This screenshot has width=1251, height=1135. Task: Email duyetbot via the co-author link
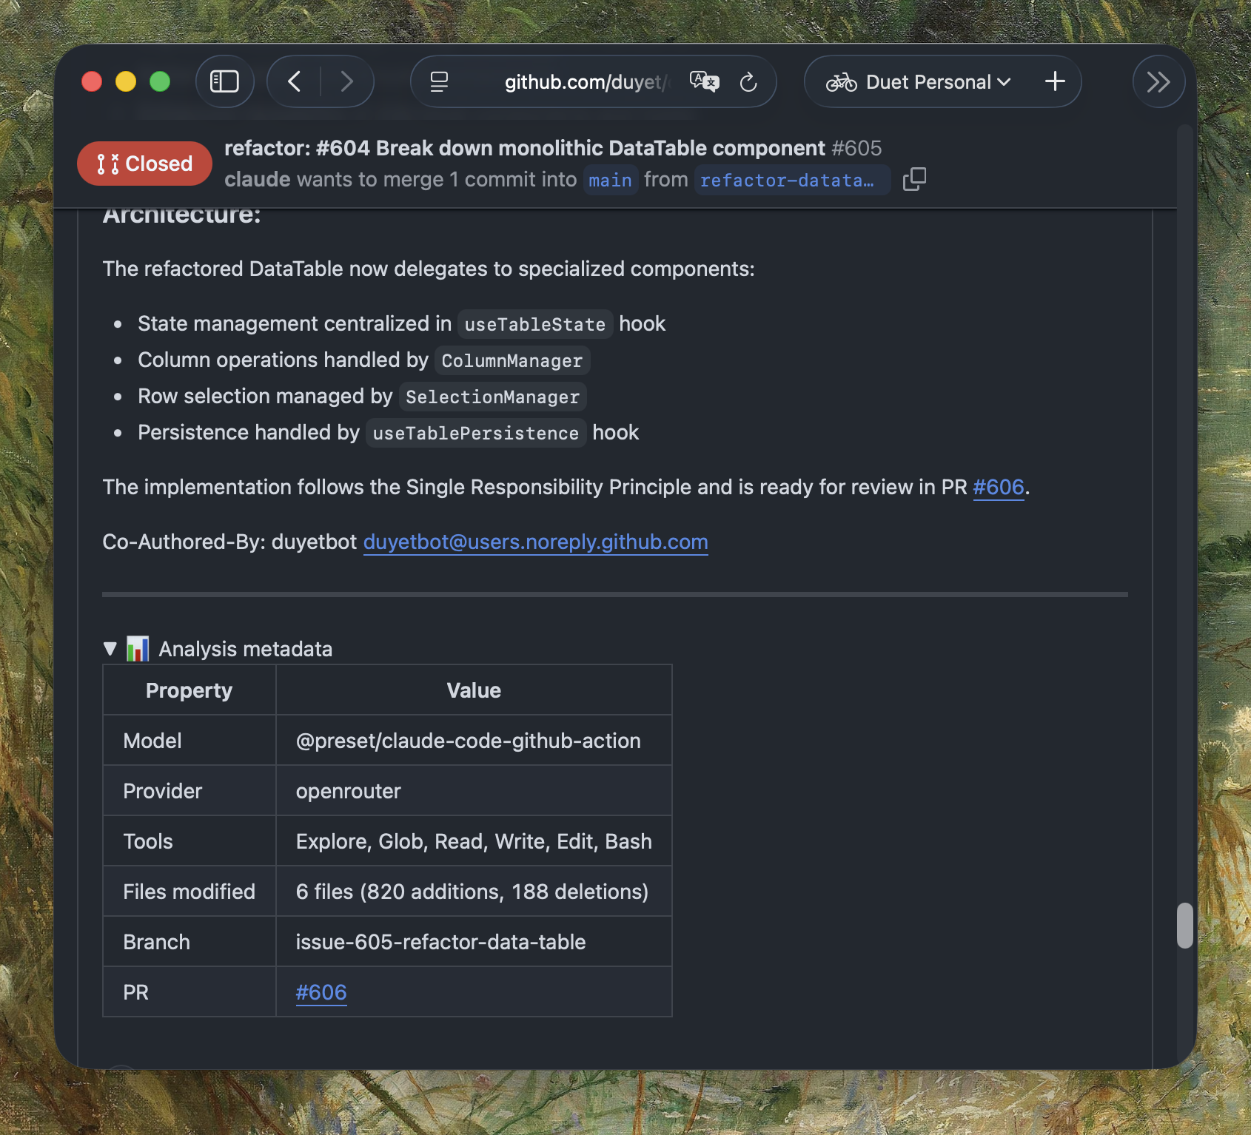(534, 542)
